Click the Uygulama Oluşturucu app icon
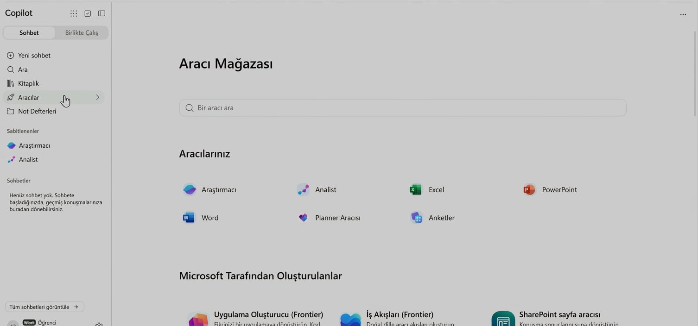Viewport: 698px width, 326px height. pos(198,320)
